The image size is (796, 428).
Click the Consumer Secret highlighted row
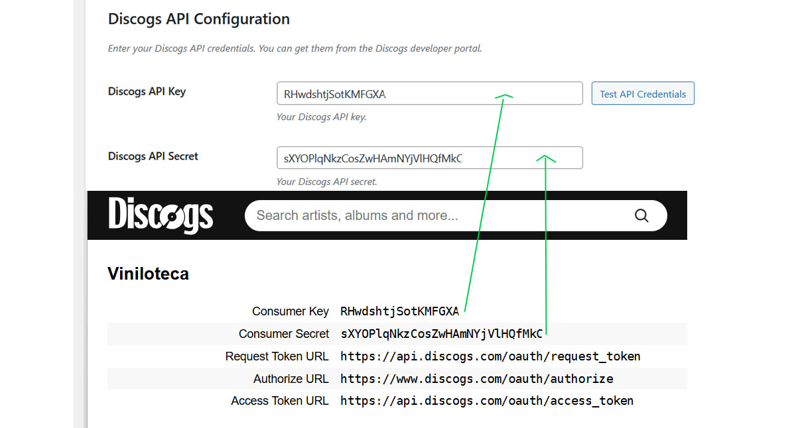point(398,333)
